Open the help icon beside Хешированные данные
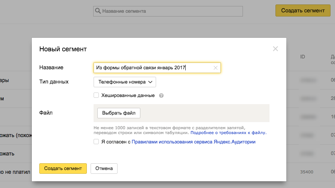The image size is (335, 188). (x=161, y=95)
